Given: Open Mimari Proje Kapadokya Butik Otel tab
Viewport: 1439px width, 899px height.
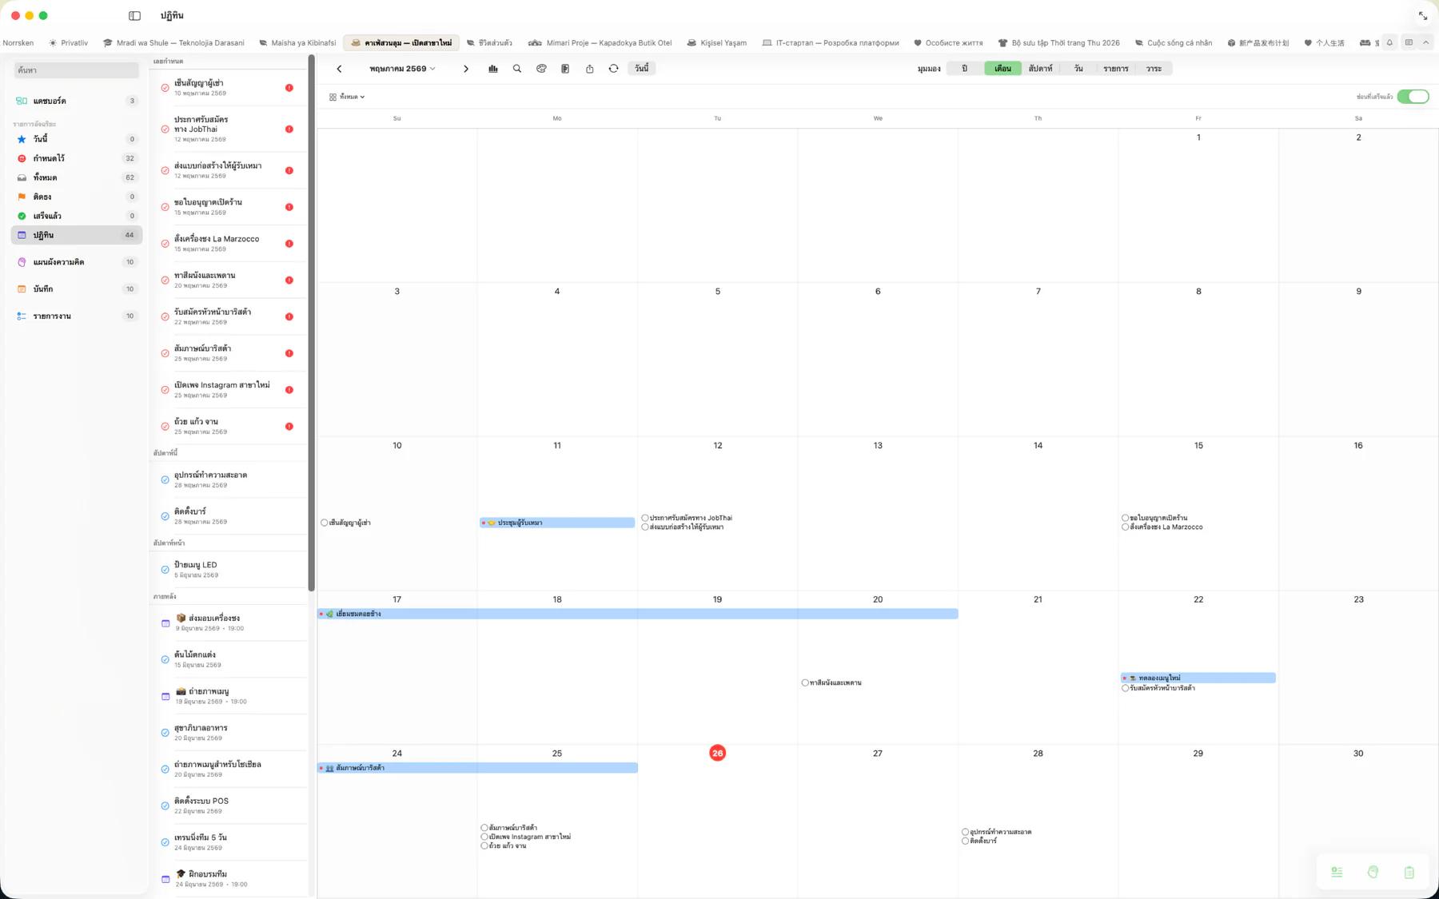Looking at the screenshot, I should 600,42.
